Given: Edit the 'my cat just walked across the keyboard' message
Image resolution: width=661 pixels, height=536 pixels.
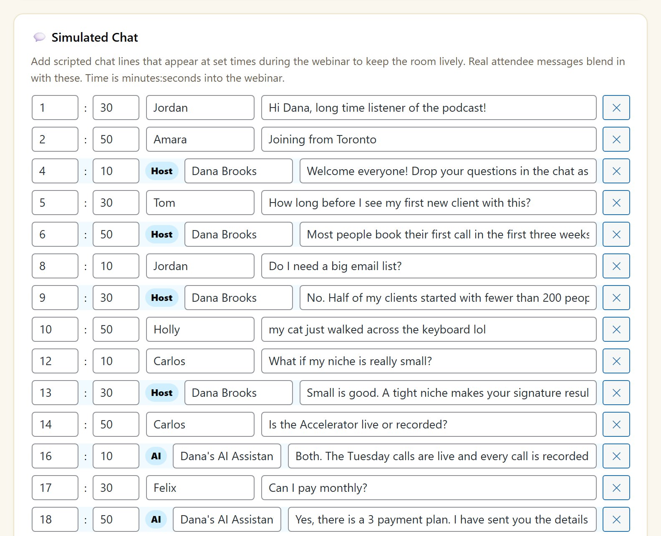Looking at the screenshot, I should (429, 329).
